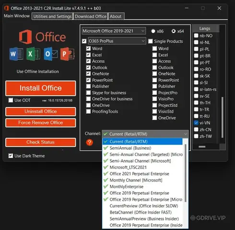Click the large Office logo
The image size is (235, 230).
pyautogui.click(x=42, y=37)
